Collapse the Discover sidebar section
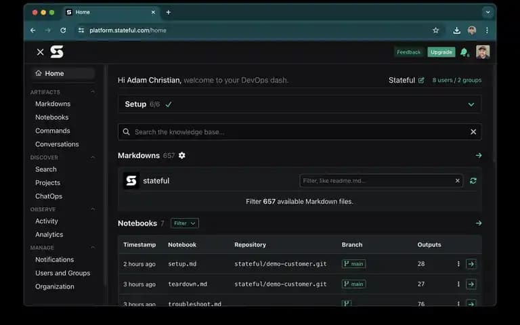 click(x=93, y=157)
